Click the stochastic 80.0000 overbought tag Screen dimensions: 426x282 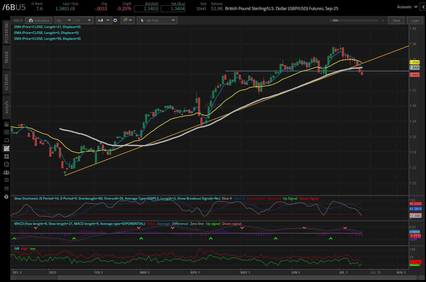click(x=416, y=204)
